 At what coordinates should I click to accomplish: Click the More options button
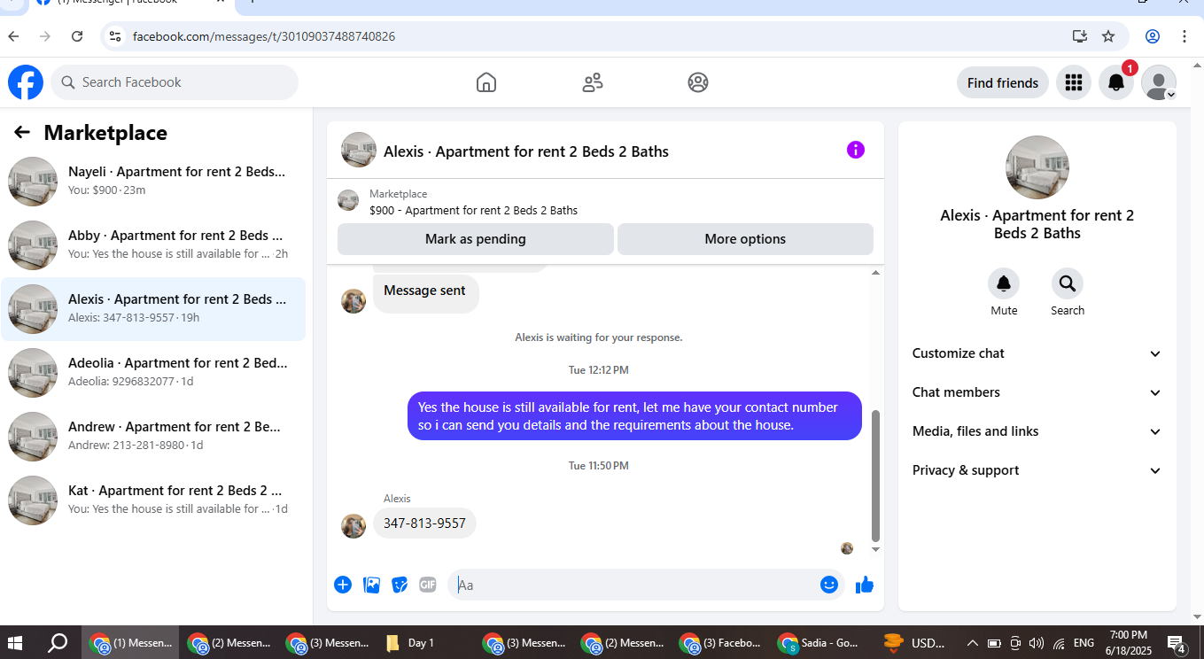point(745,239)
